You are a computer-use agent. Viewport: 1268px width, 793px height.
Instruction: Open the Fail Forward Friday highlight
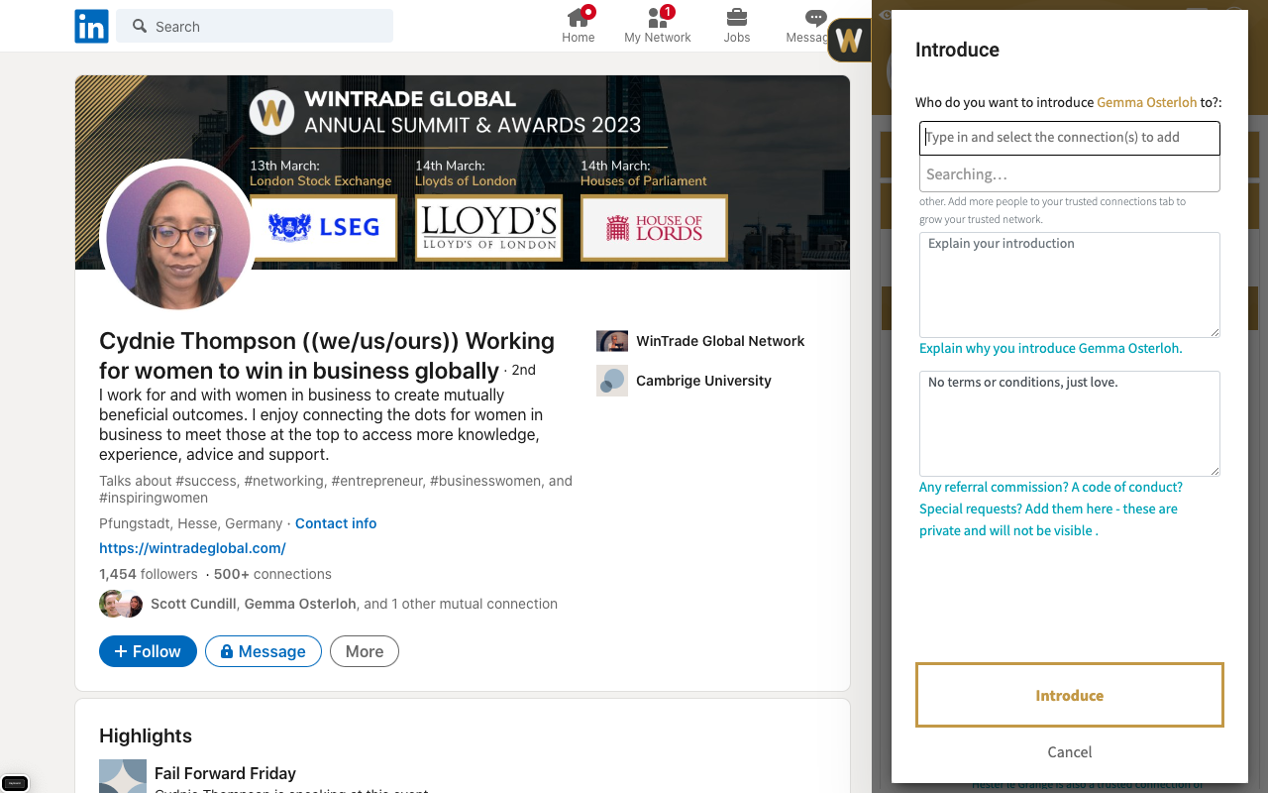point(225,773)
